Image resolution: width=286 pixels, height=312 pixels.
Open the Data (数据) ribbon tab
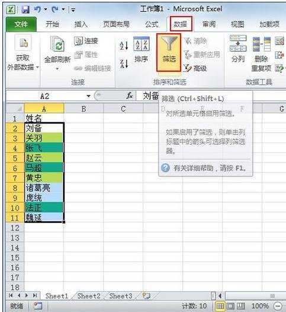point(181,24)
